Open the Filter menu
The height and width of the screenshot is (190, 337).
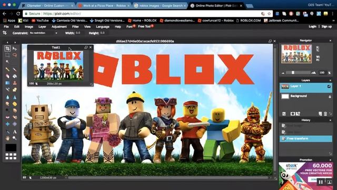75,26
